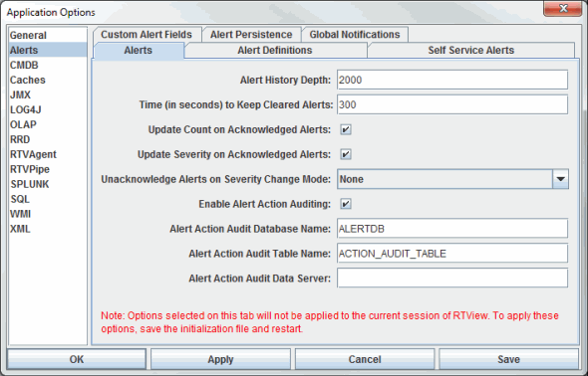
Task: Toggle Update Severity on Acknowledged Alerts checkbox
Action: 346,154
